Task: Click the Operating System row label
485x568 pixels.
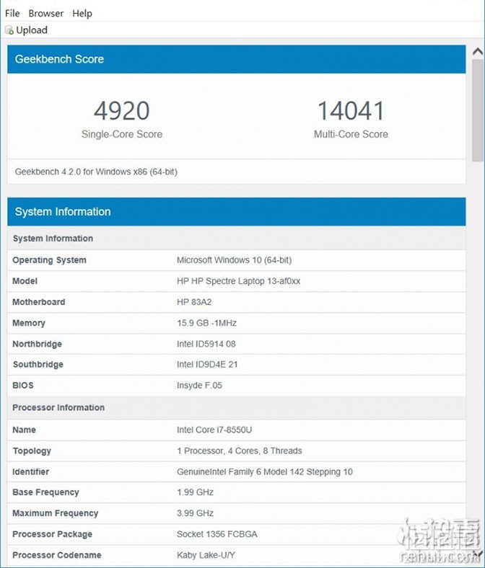Action: click(49, 260)
